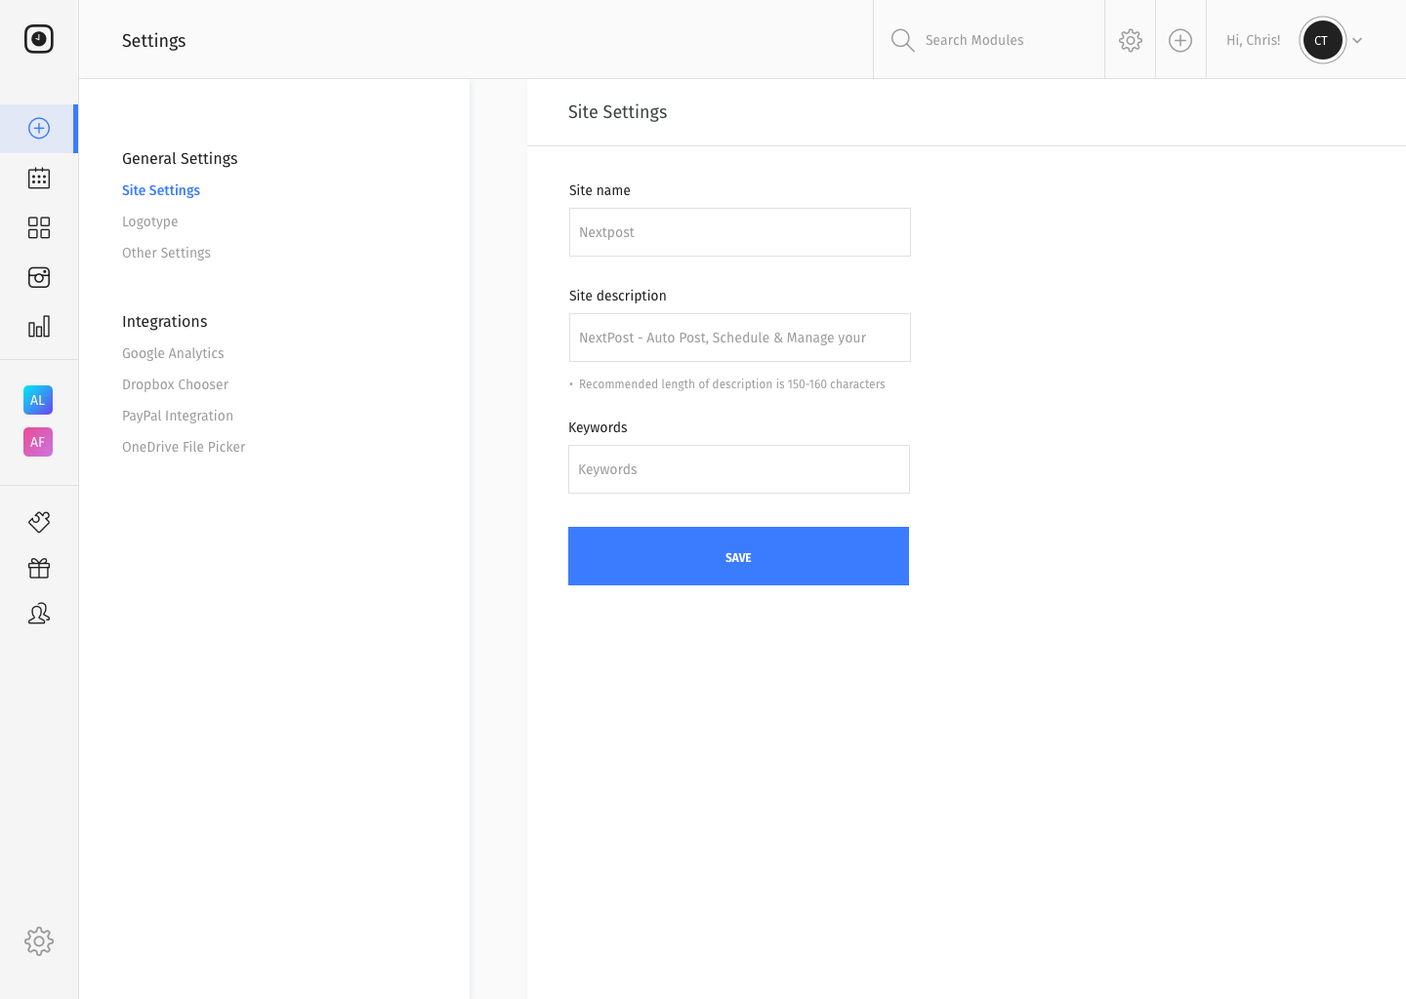The height and width of the screenshot is (999, 1406).
Task: Click the 'Site name' field label
Action: (600, 190)
